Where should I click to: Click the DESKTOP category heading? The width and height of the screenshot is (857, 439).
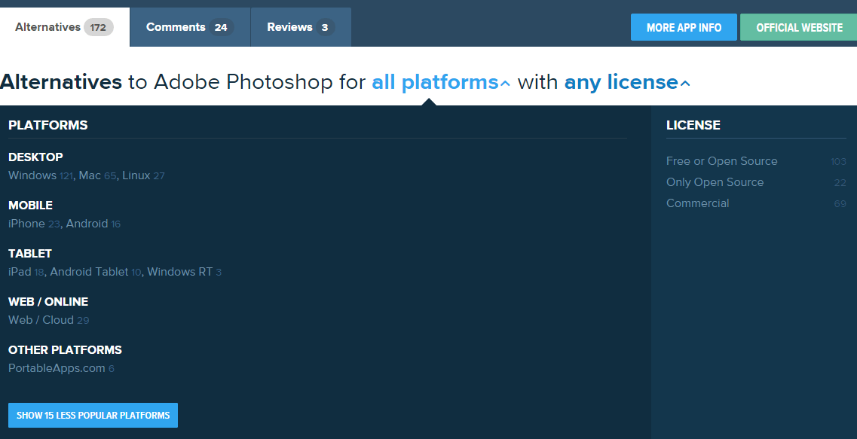pyautogui.click(x=35, y=157)
